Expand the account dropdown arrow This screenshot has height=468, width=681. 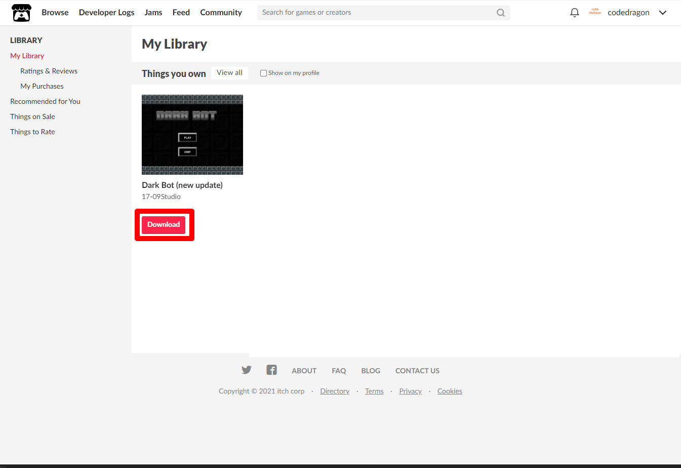click(x=663, y=13)
